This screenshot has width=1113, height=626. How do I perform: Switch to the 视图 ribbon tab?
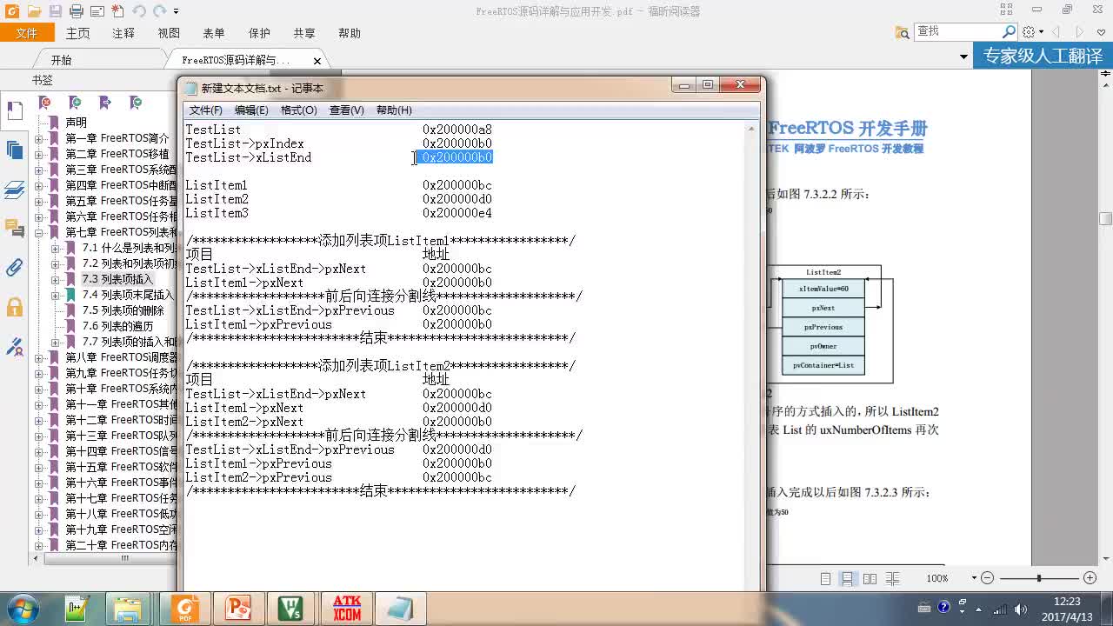click(x=169, y=33)
